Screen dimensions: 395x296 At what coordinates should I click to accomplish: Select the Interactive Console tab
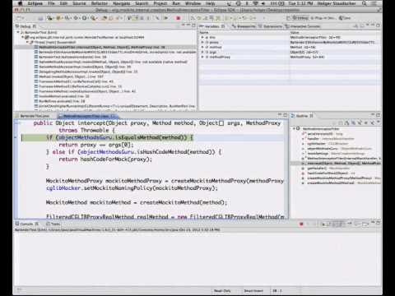pyautogui.click(x=303, y=26)
